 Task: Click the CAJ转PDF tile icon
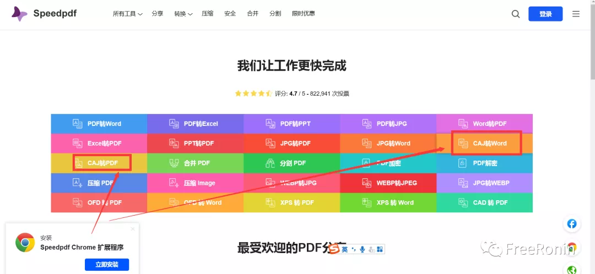pos(79,163)
